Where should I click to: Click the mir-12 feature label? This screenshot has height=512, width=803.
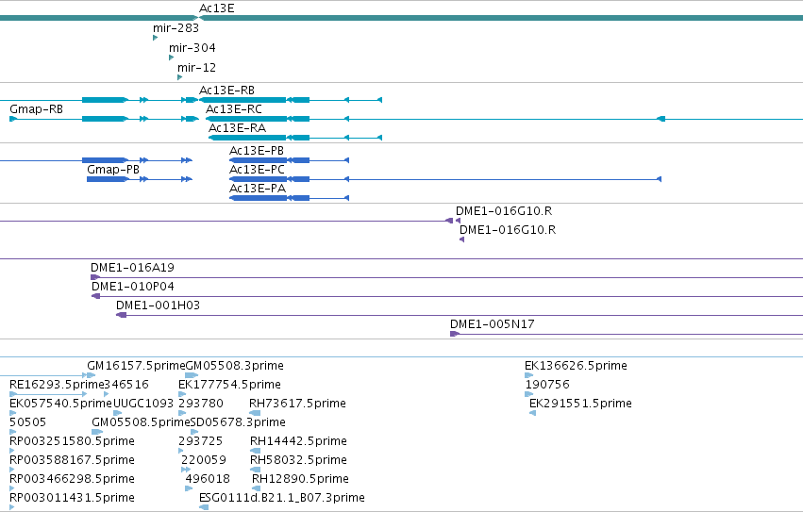tap(196, 68)
